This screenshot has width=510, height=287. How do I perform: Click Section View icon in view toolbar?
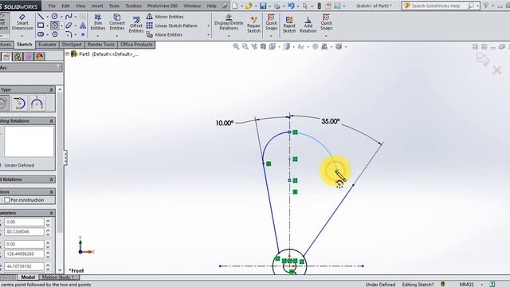263,47
